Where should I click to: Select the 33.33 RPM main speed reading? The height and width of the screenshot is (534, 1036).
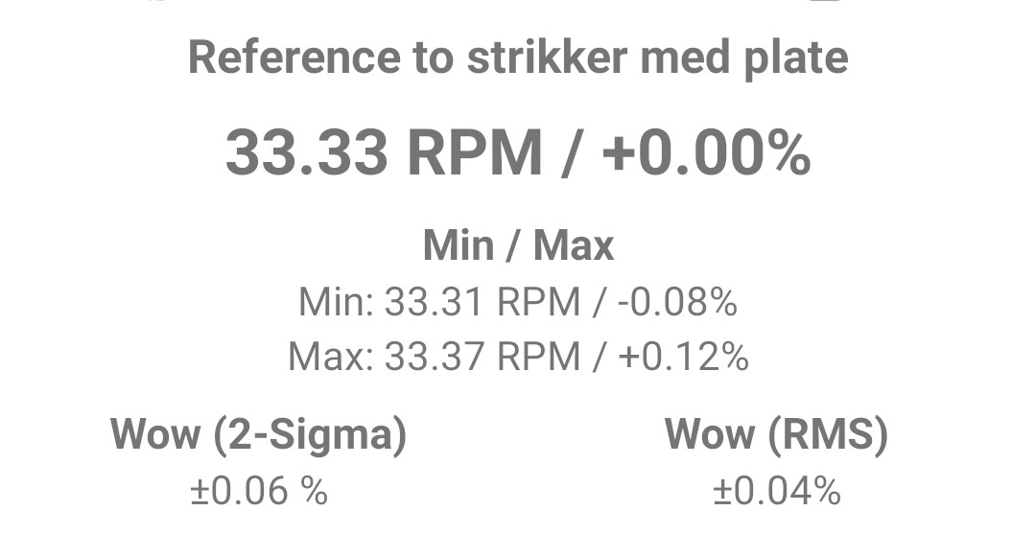[x=384, y=153]
